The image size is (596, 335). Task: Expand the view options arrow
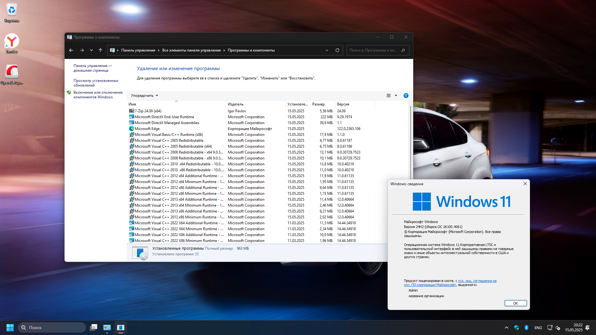click(x=396, y=96)
